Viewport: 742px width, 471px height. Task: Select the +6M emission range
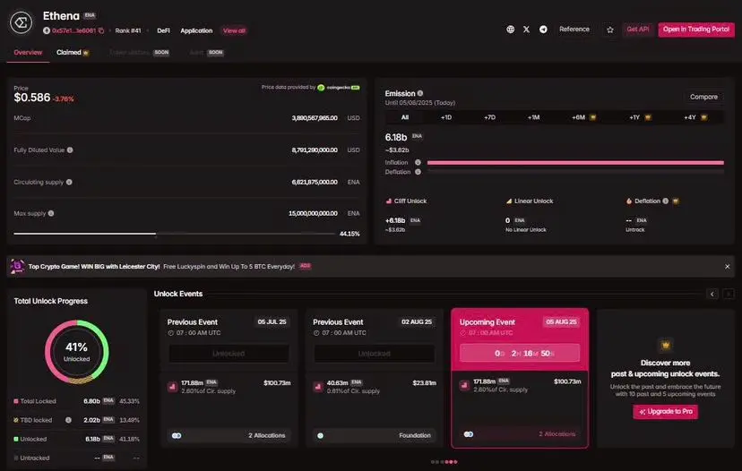[x=583, y=117]
